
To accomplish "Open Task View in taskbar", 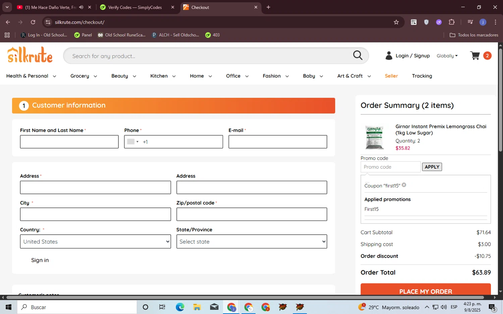I will tap(162, 307).
